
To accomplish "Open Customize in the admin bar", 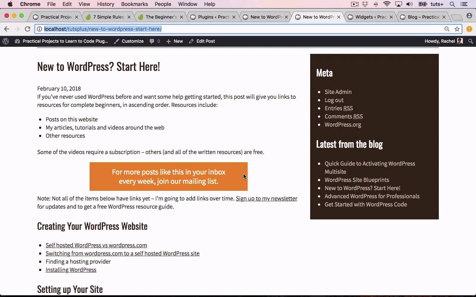I will pos(129,41).
